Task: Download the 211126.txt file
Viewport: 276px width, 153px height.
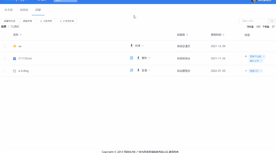Action: coord(138,58)
